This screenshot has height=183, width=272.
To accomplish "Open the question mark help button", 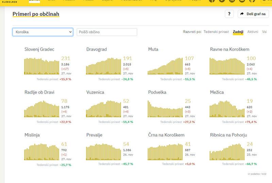I will (x=229, y=14).
